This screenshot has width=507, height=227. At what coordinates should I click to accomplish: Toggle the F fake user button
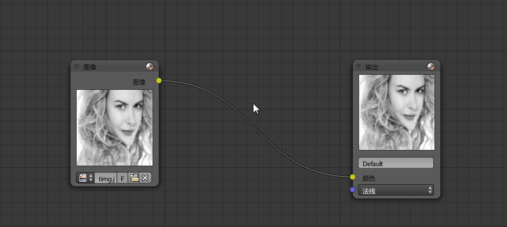pyautogui.click(x=122, y=178)
